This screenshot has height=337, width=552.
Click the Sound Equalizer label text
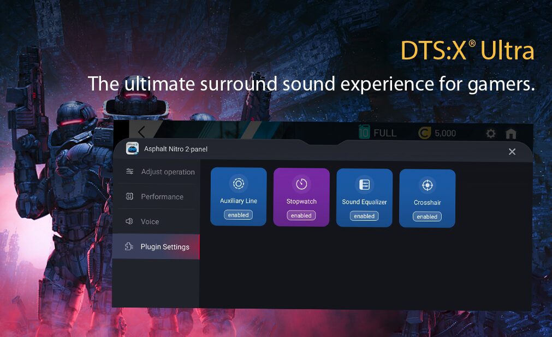[x=364, y=202]
